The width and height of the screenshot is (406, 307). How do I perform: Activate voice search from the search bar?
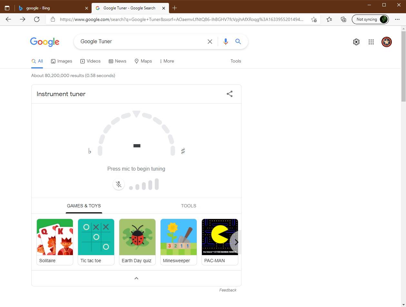pyautogui.click(x=225, y=41)
